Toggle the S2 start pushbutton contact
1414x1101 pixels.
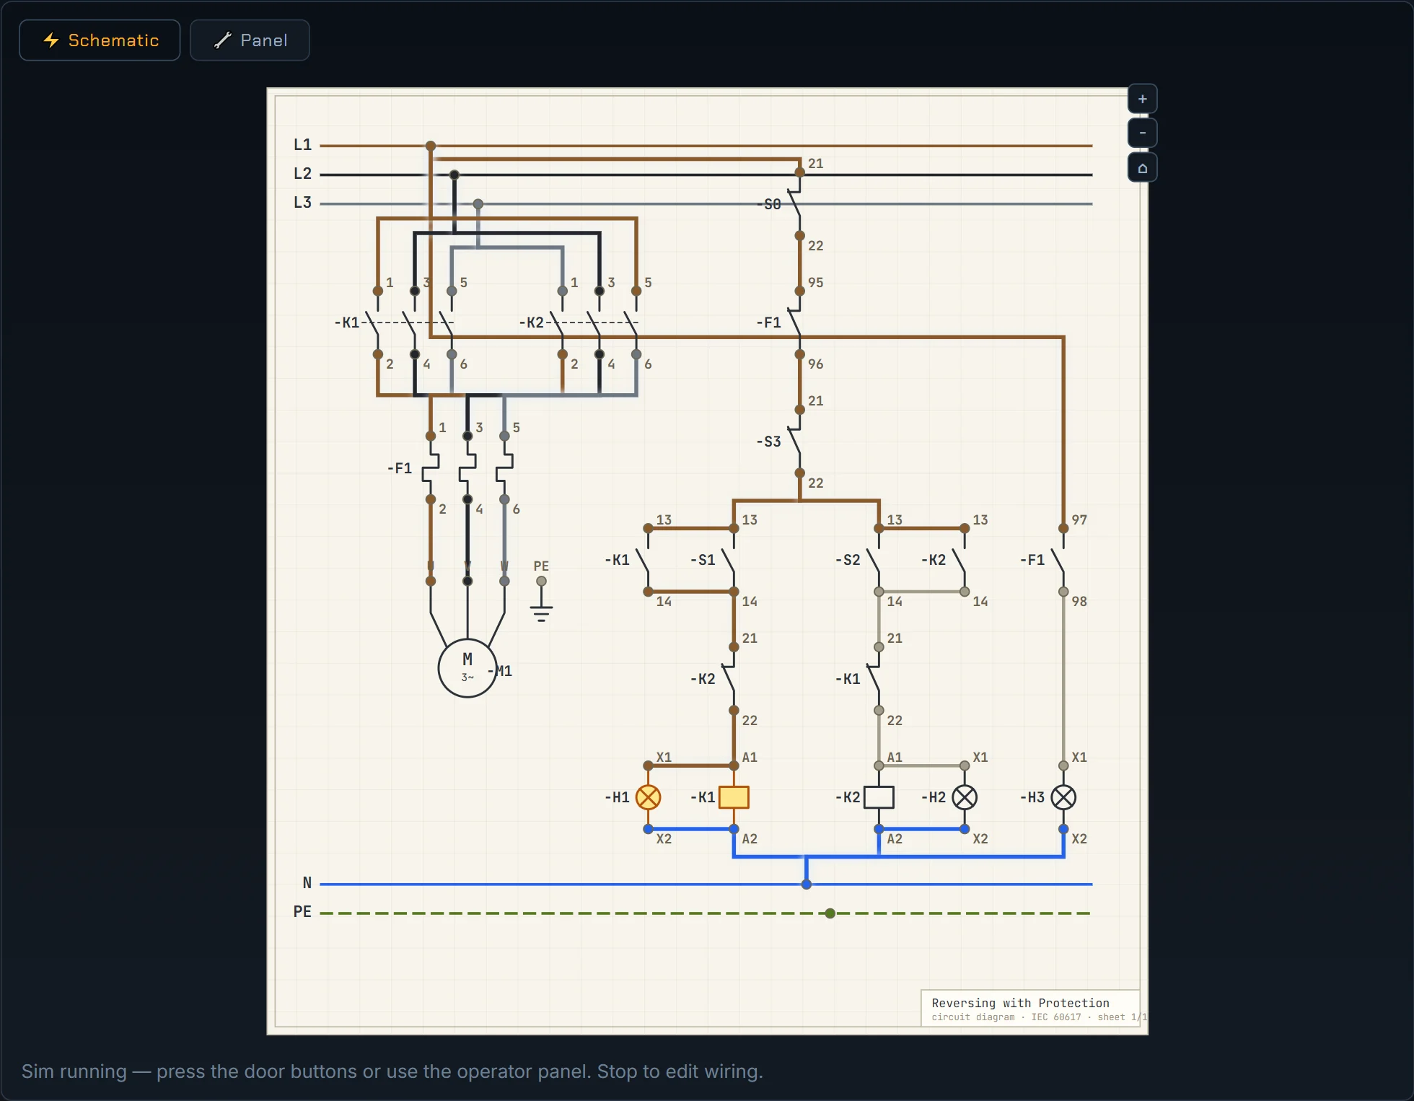[x=874, y=560]
